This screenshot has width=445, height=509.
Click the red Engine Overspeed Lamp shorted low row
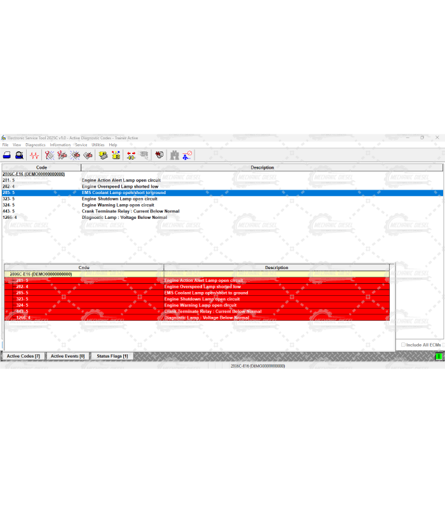pyautogui.click(x=202, y=287)
